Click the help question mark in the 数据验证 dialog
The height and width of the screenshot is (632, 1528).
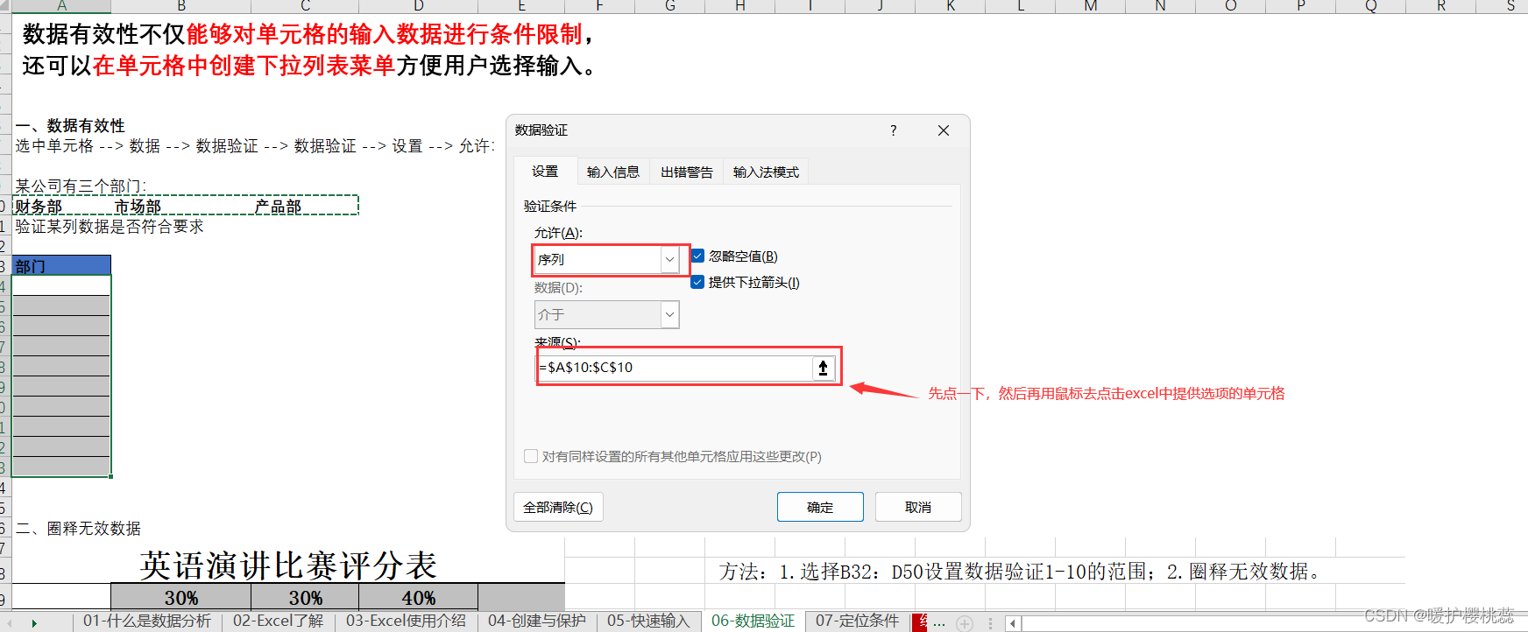tap(893, 130)
